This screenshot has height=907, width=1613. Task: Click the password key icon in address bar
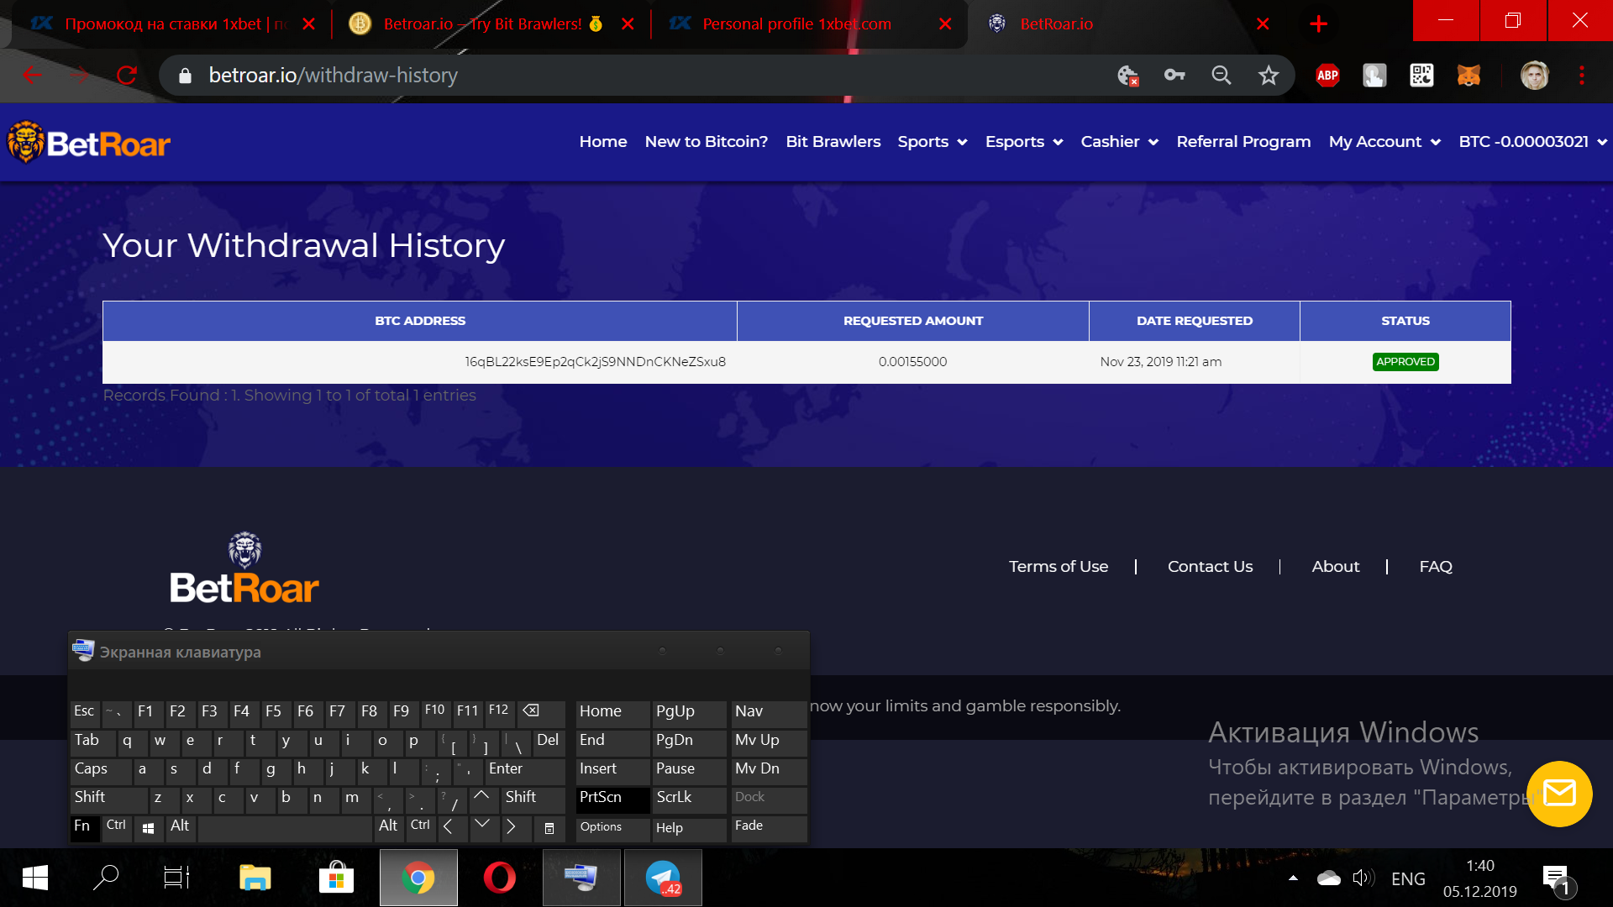coord(1174,76)
